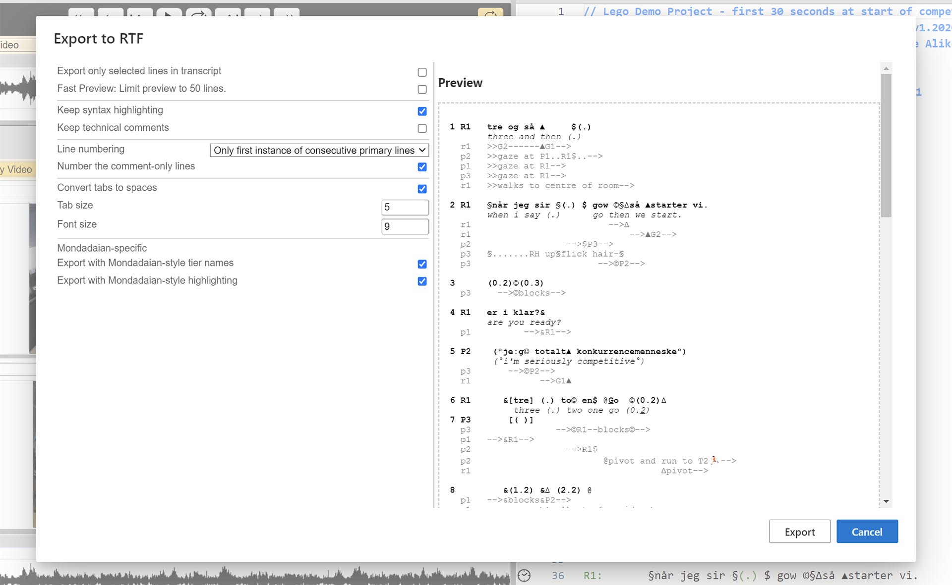Click the yellow loop button in background toolbar
The height and width of the screenshot is (585, 952).
pos(490,12)
